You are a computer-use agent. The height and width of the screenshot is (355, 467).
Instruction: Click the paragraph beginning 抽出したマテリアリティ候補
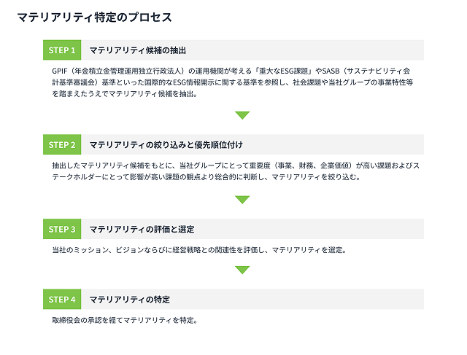coord(236,171)
